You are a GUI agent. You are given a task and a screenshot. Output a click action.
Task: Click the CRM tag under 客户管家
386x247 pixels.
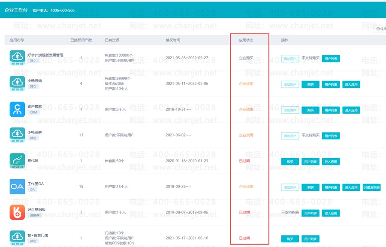pos(33,112)
